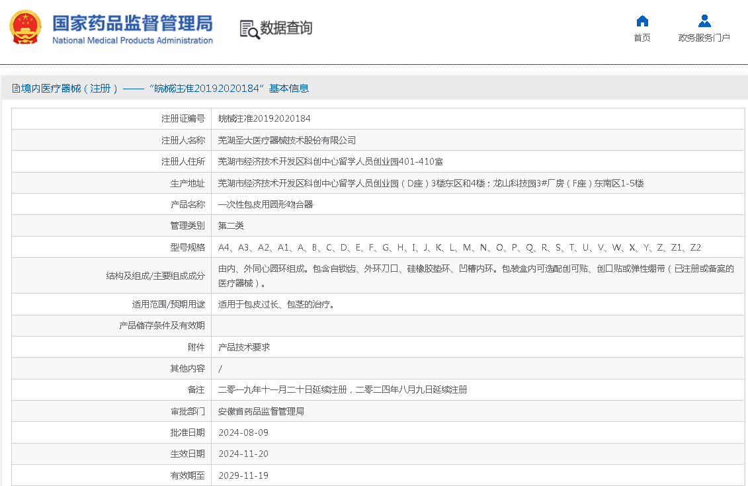Select the registrant address ending 401-410室

pos(330,162)
